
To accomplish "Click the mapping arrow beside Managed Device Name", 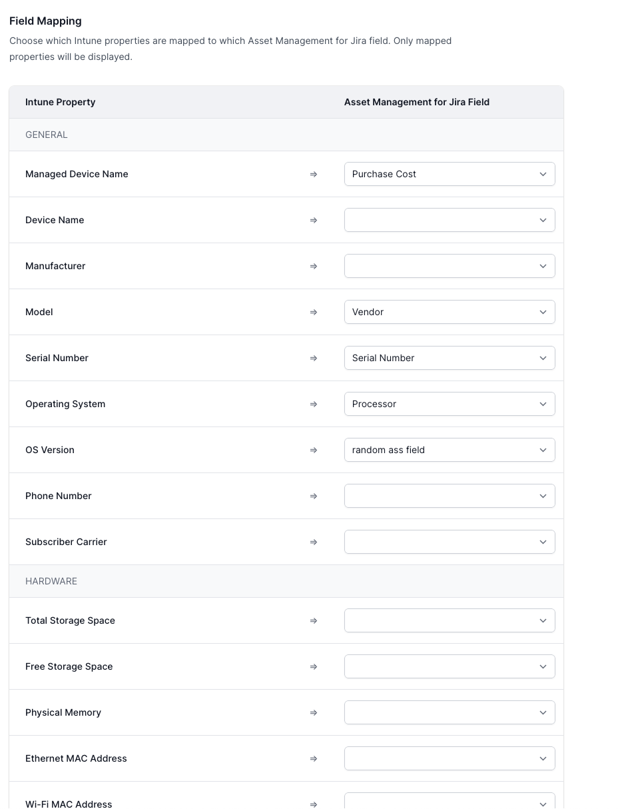I will click(x=313, y=174).
